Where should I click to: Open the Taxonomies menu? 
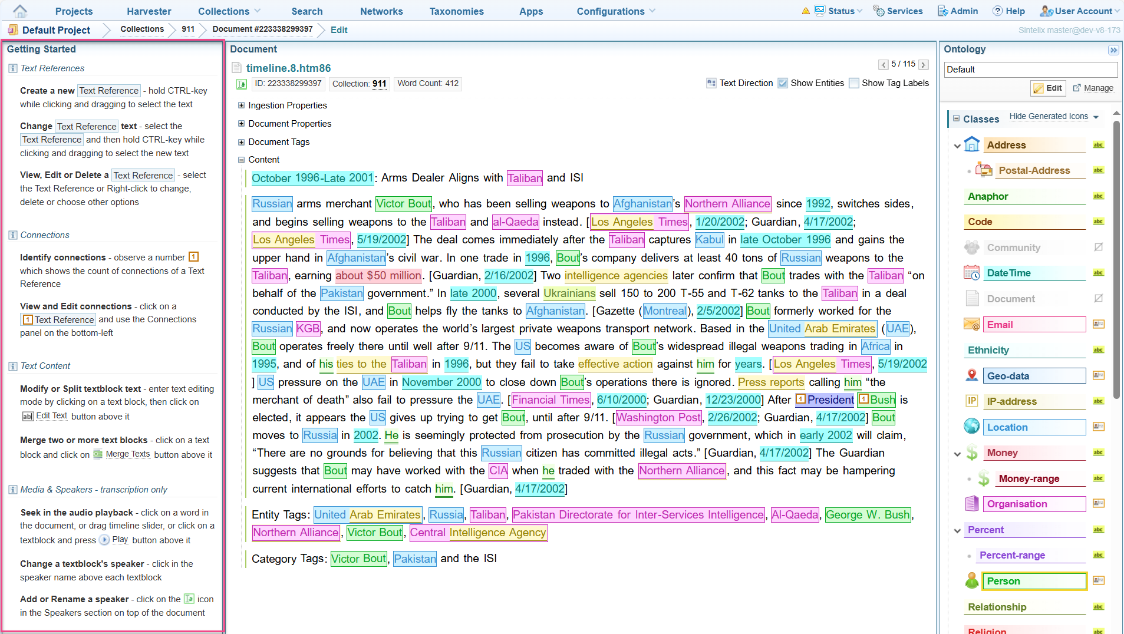(456, 11)
